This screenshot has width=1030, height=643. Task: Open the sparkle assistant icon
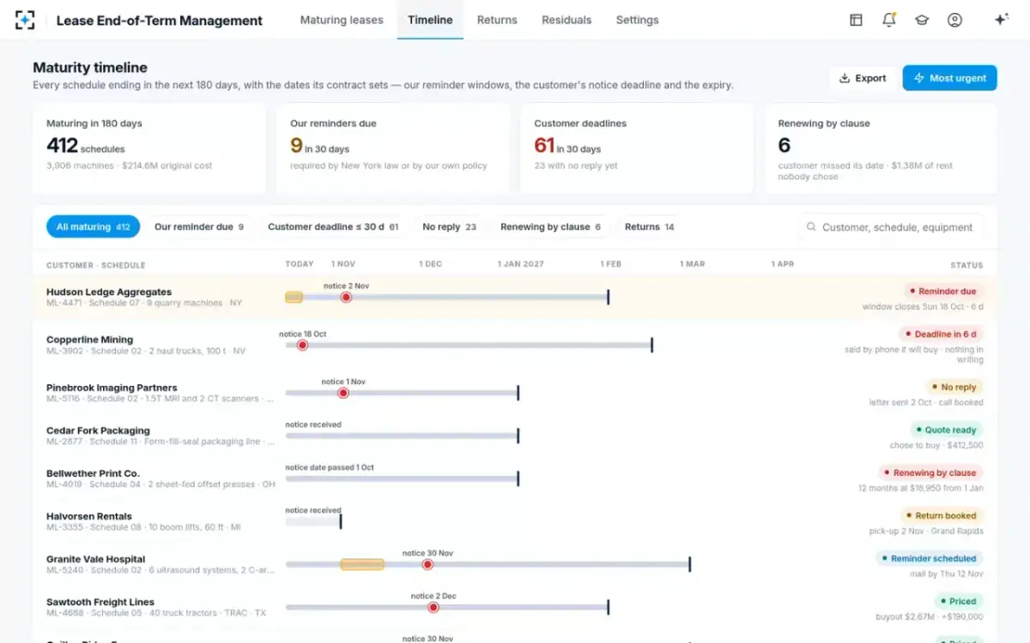tap(1001, 20)
